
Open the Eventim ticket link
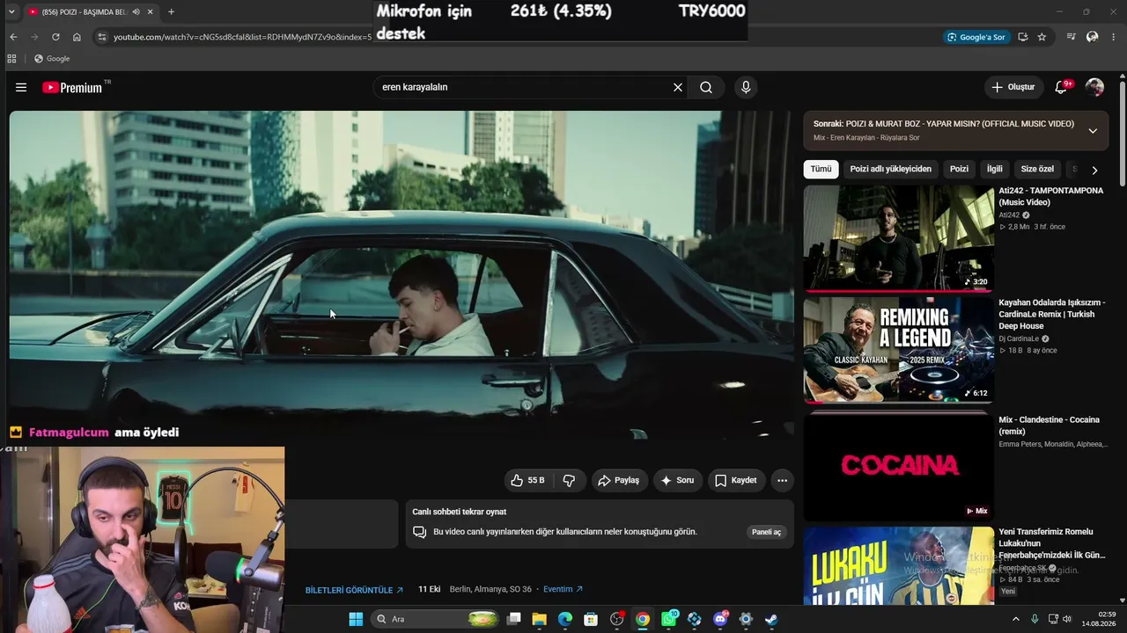click(563, 589)
